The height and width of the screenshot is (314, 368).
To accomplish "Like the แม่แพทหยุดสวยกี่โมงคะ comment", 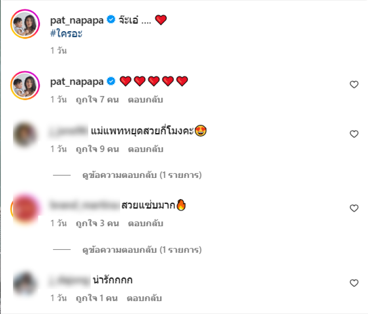I will [354, 134].
